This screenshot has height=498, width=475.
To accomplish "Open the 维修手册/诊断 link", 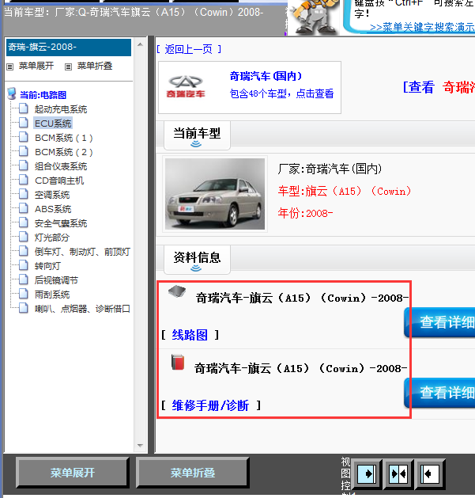I will 210,405.
